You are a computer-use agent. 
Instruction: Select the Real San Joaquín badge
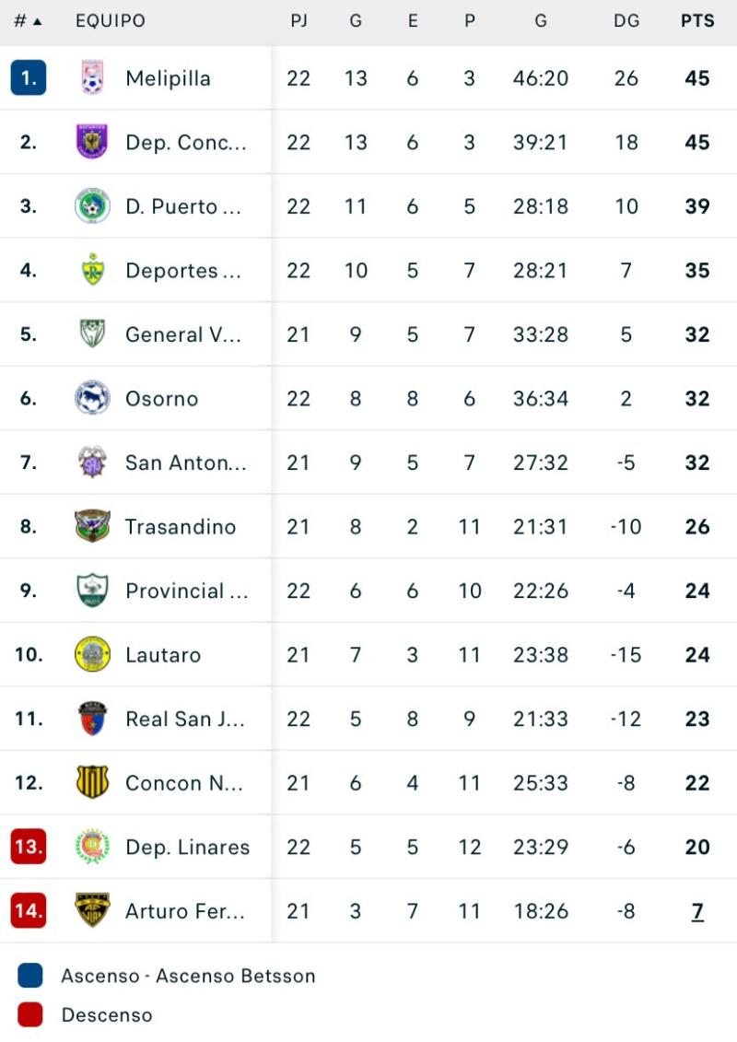point(92,719)
